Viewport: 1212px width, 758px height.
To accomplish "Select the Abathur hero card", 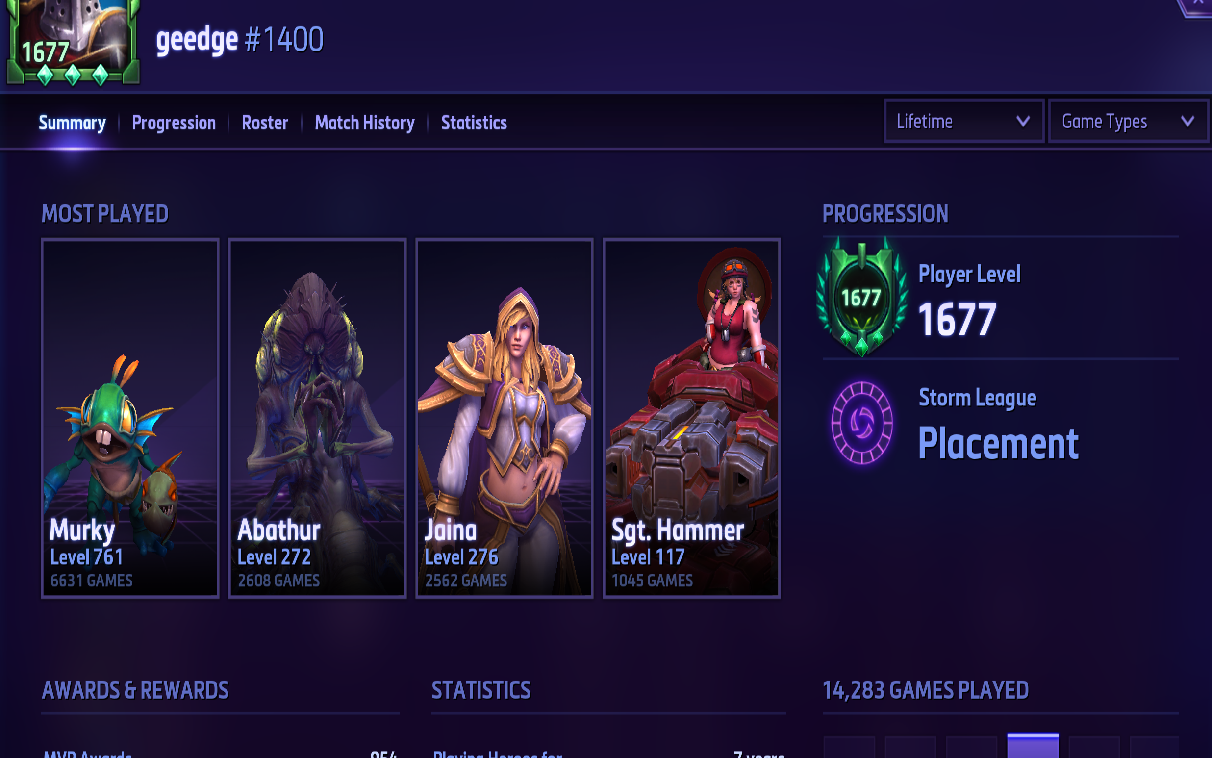I will [317, 418].
